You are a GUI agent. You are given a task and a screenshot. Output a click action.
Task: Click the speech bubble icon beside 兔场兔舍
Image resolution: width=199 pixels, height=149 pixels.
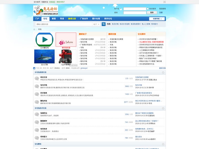37,130
